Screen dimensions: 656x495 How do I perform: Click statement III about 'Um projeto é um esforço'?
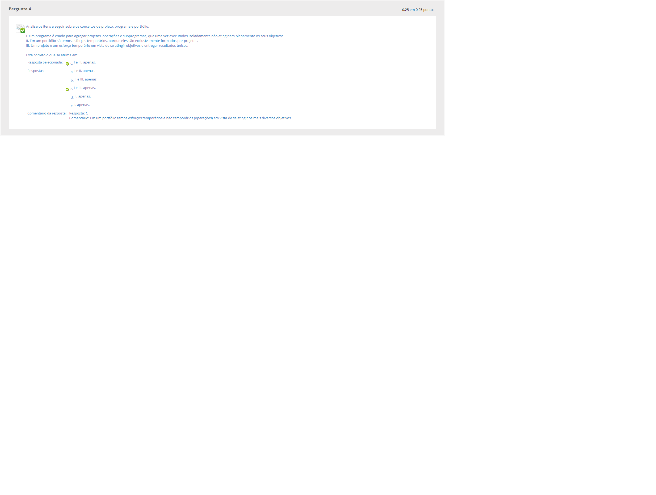tap(107, 45)
